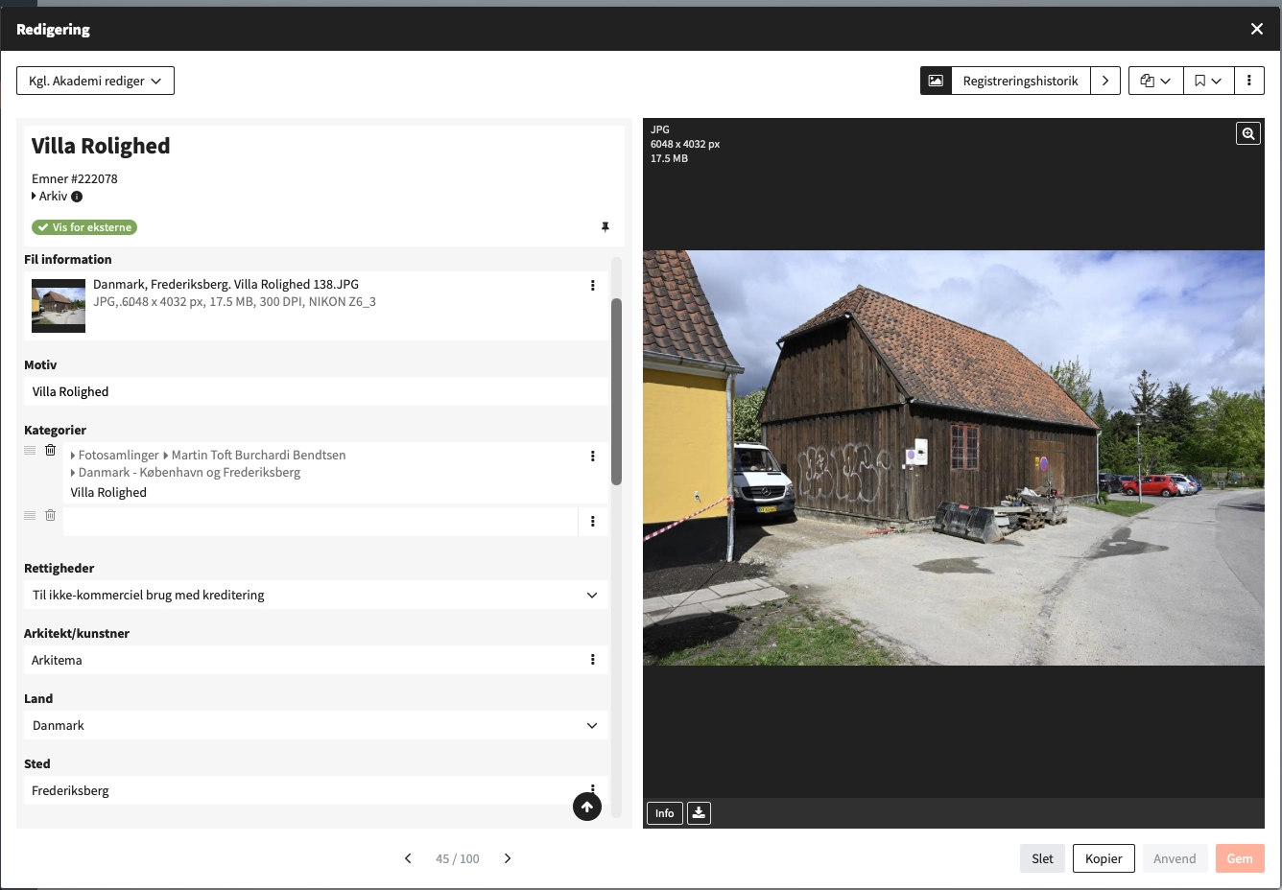Open the Kgl. Akademi rediger dropdown
The height and width of the screenshot is (890, 1282).
95,81
